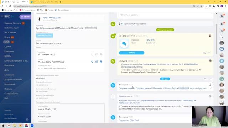Image resolution: width=228 pixels, height=128 pixels.
Task: Open Подключить СБИС ПФР completed task link
Action: 129,121
